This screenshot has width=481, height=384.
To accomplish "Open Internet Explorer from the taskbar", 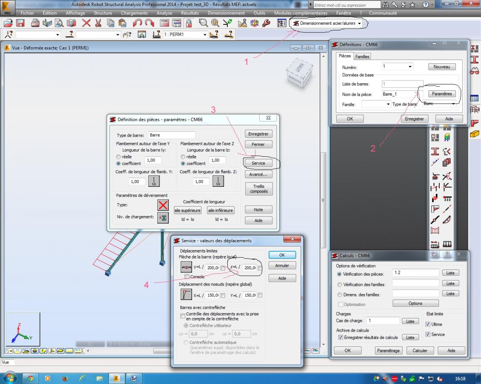I will coord(83,378).
